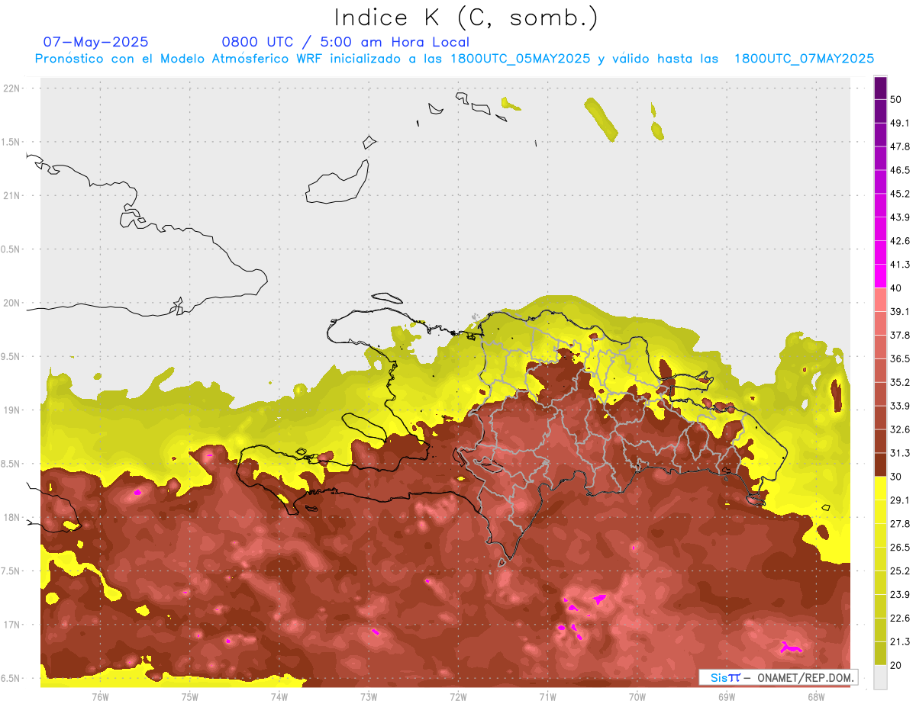Click the "37.8" colorbar label
This screenshot has width=916, height=707.
pyautogui.click(x=899, y=335)
